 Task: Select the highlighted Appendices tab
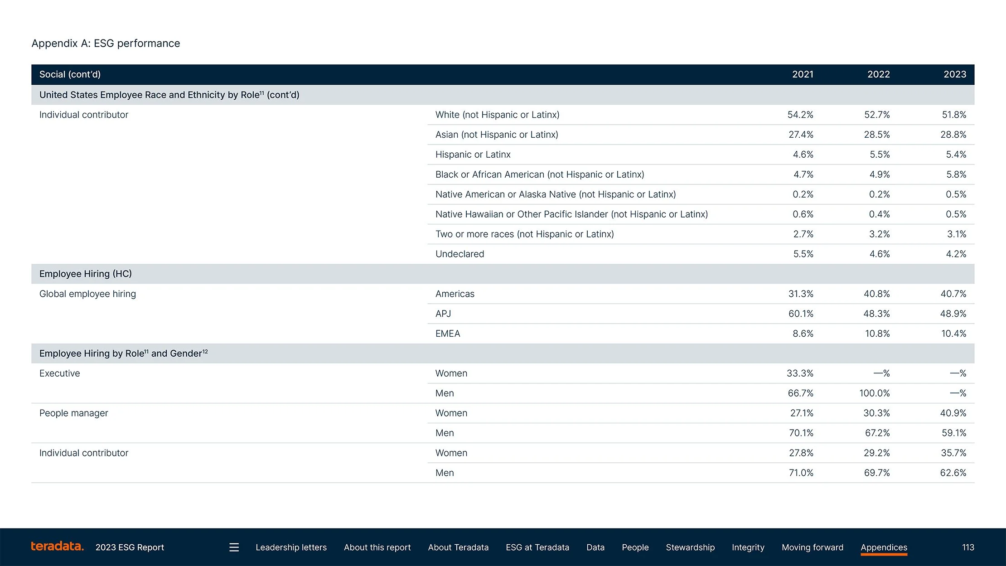884,547
